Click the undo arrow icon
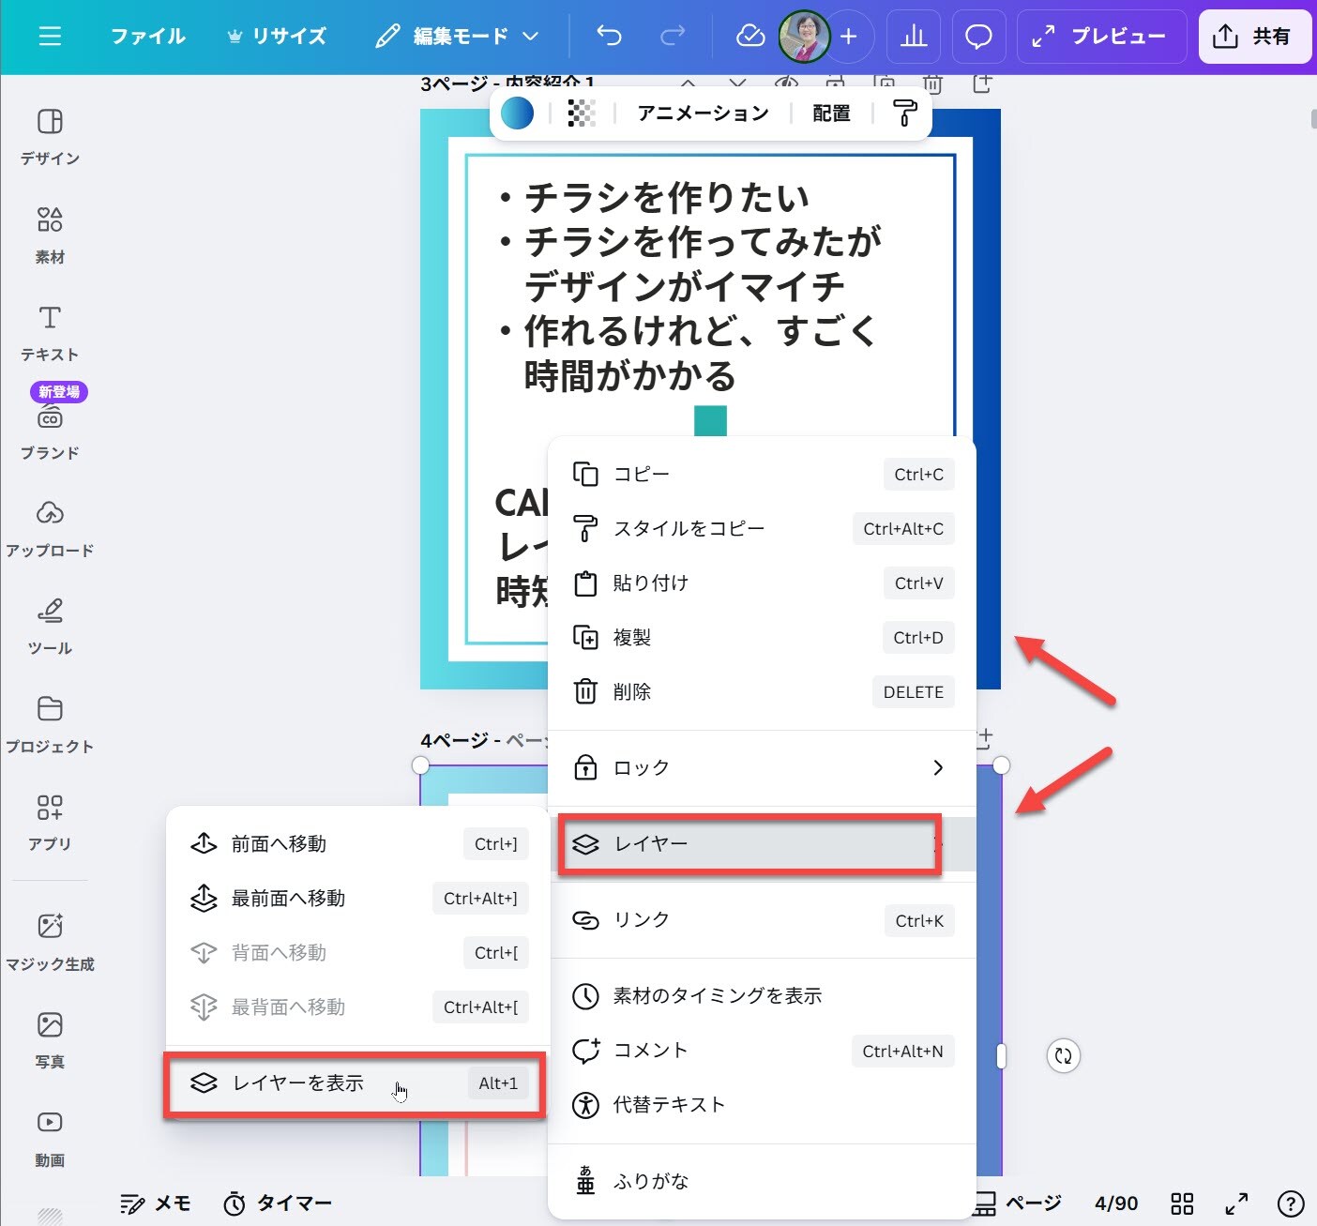Image resolution: width=1317 pixels, height=1226 pixels. point(609,37)
